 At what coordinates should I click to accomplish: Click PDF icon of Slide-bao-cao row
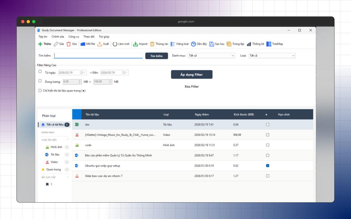click(77, 176)
